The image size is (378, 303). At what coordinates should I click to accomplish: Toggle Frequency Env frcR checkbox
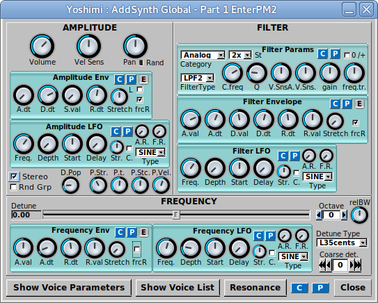pos(136,249)
